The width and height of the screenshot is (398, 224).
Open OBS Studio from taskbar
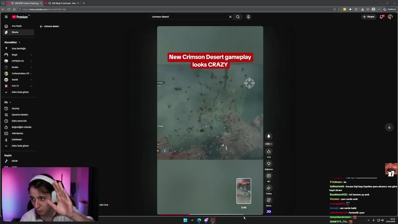pos(213,220)
